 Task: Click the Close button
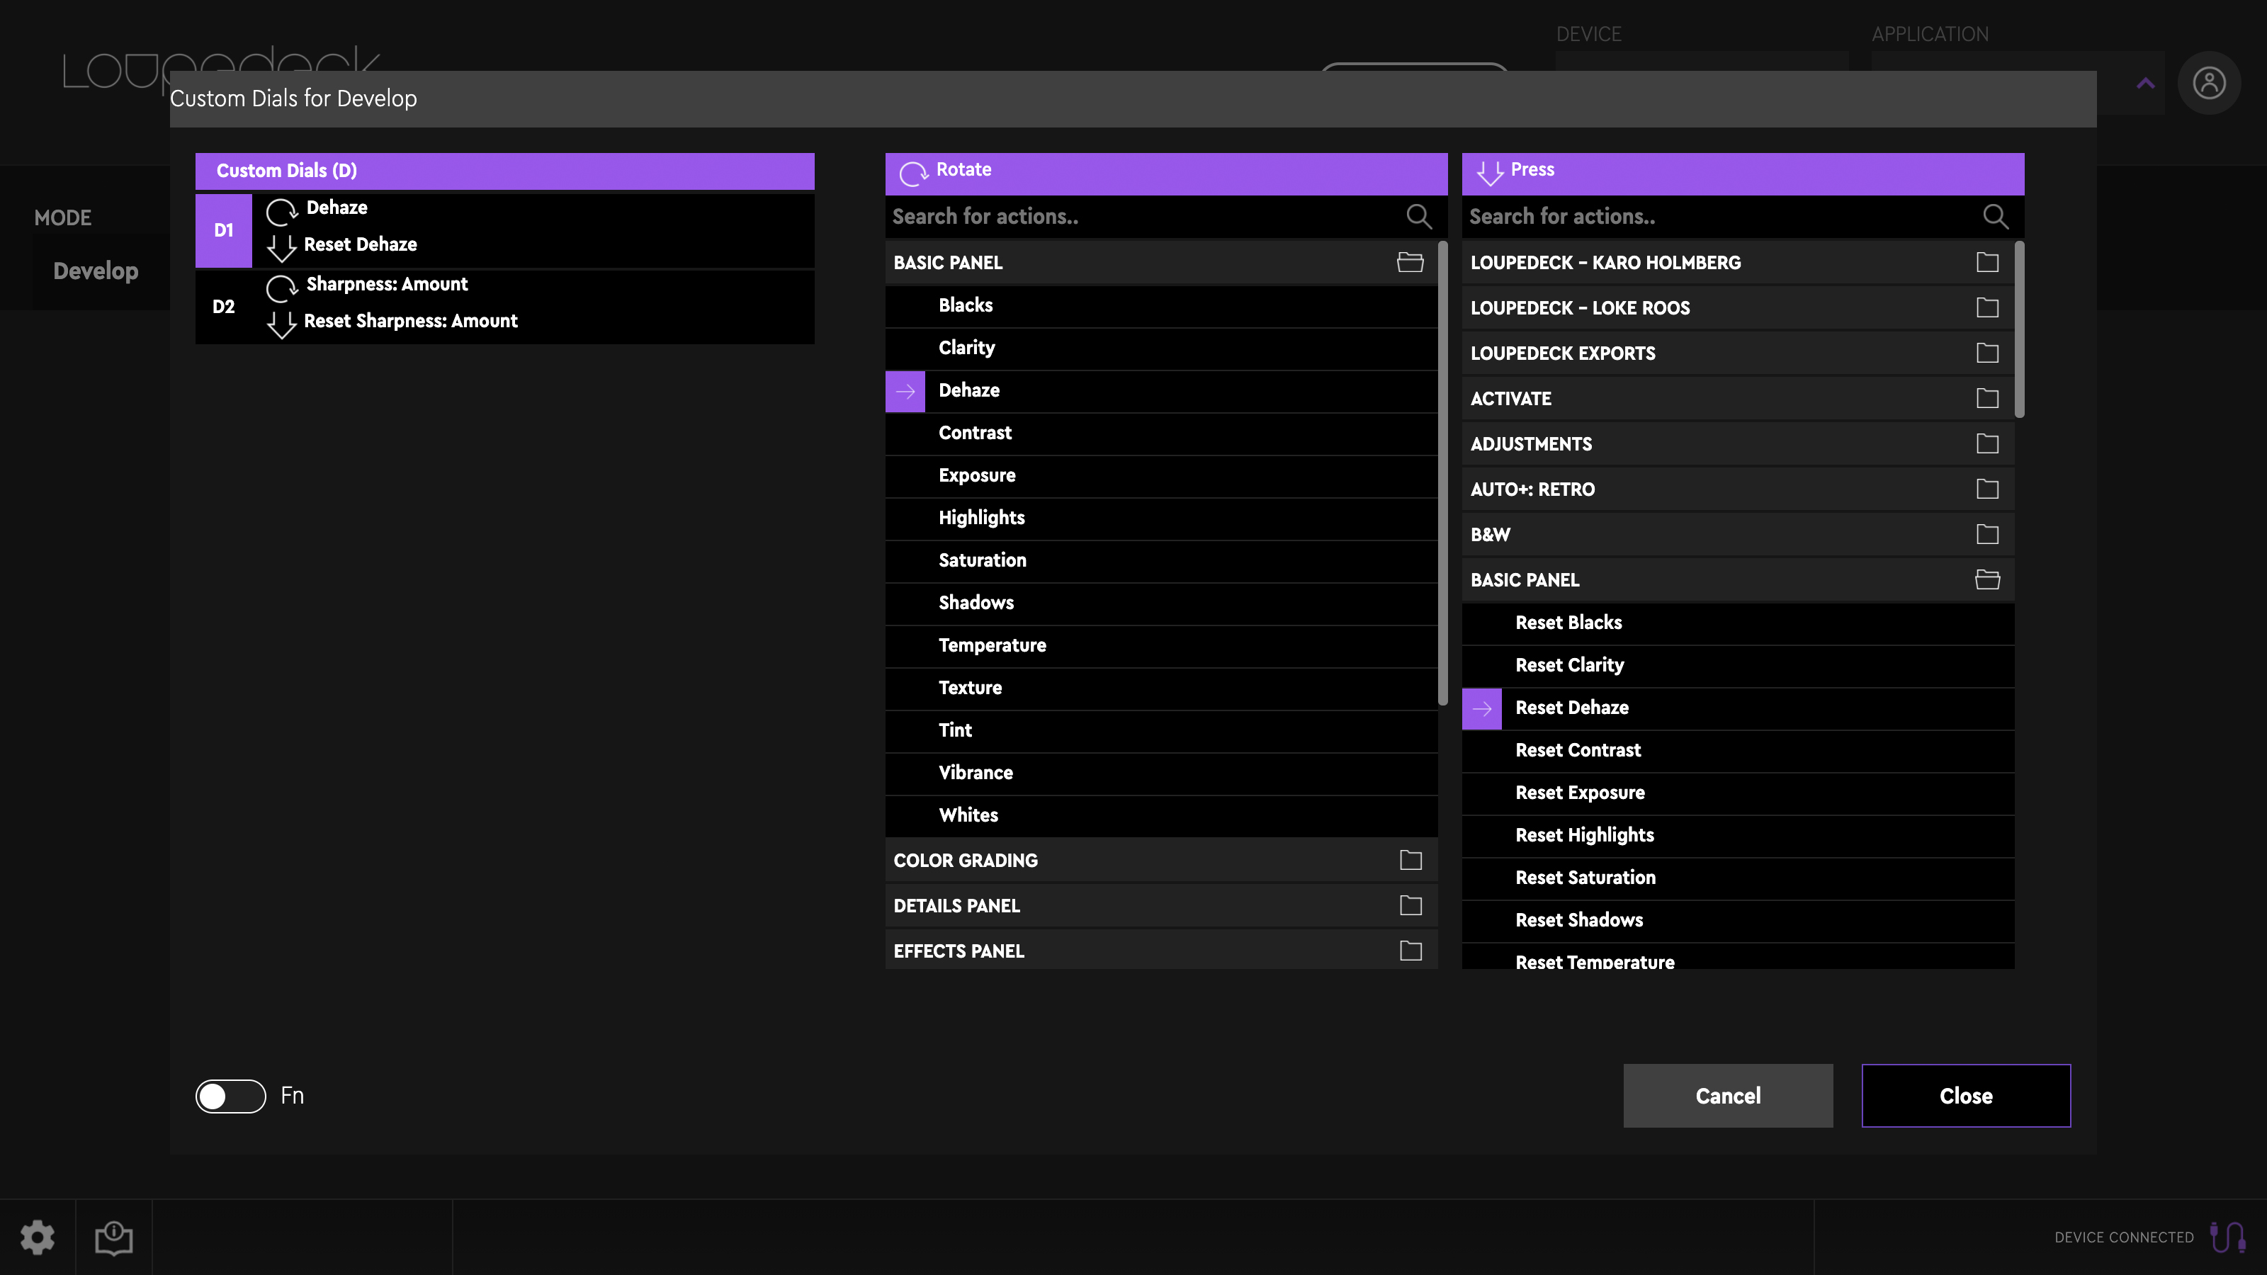point(1967,1094)
